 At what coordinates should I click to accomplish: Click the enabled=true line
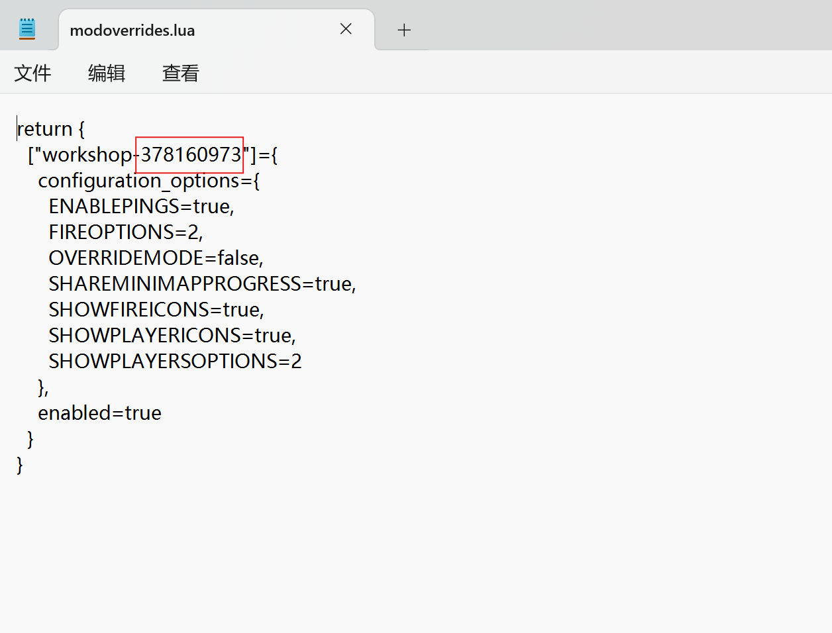(x=99, y=413)
